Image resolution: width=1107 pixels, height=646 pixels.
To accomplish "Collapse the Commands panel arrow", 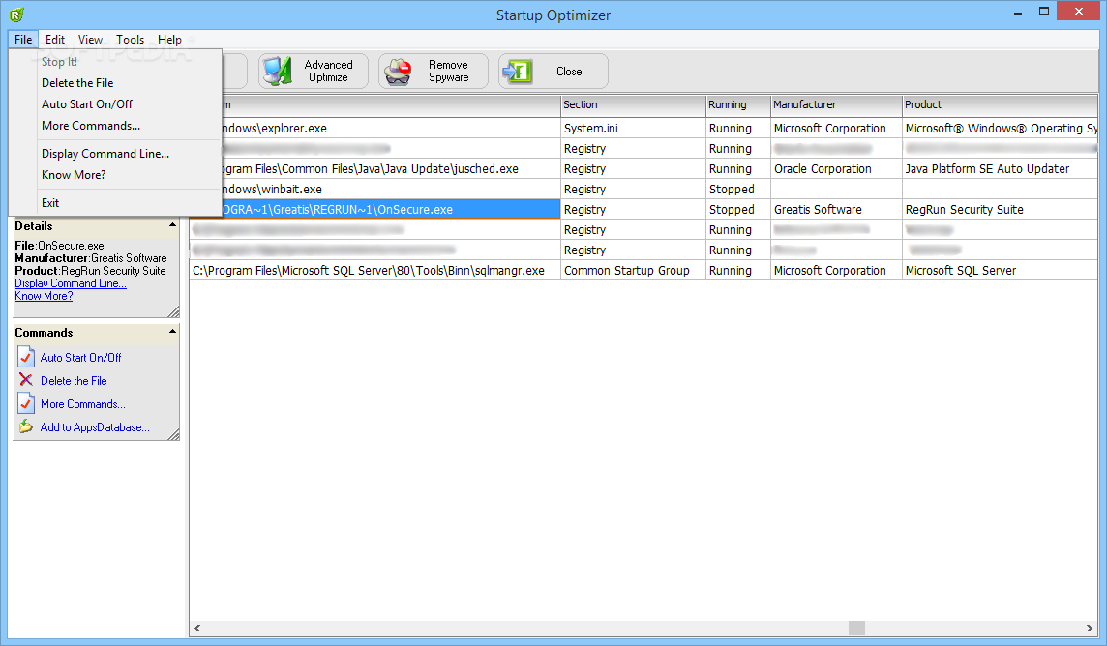I will coord(172,331).
